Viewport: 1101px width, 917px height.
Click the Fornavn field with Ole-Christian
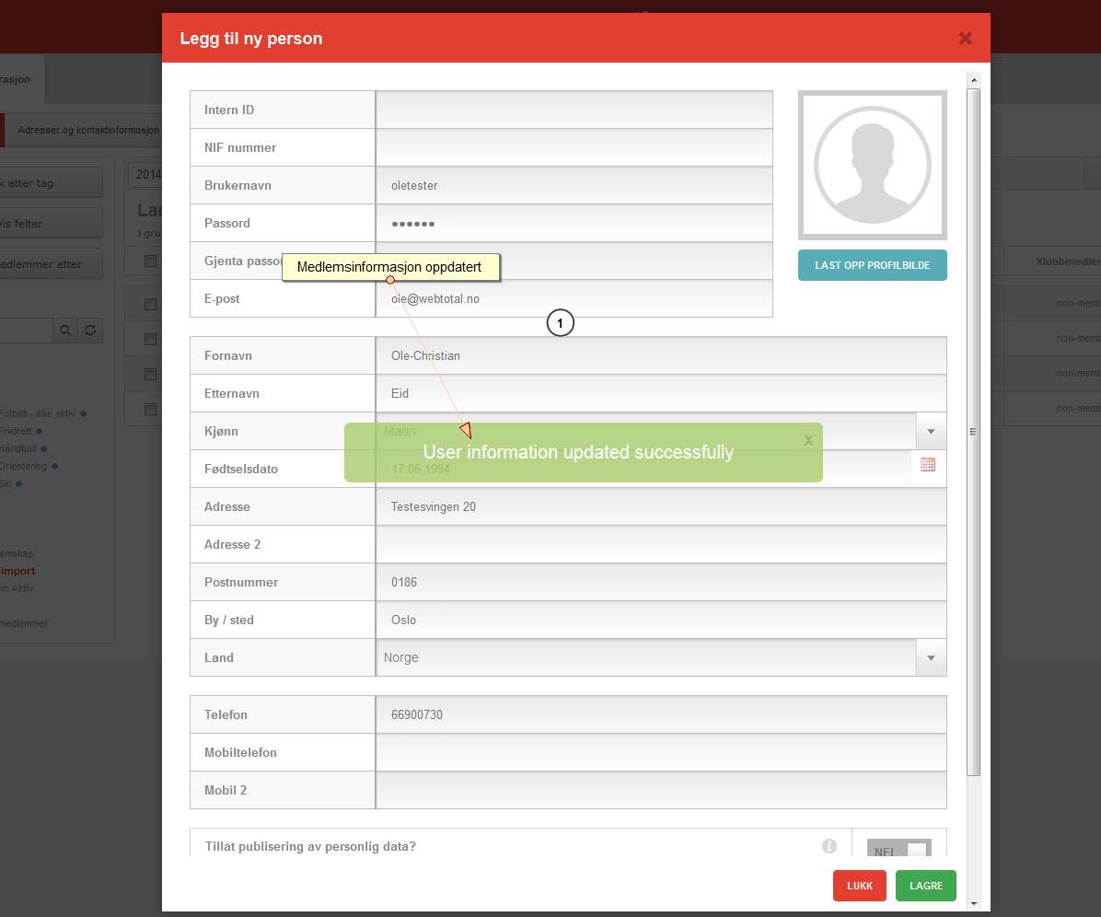[x=661, y=355]
